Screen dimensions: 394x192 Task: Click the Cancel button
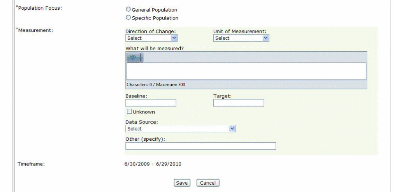208,183
